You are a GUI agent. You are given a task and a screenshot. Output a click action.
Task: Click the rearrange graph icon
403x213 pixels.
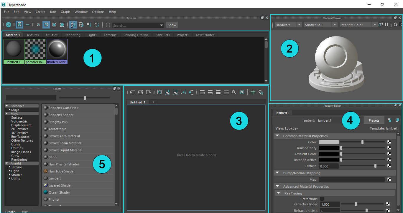point(183,92)
